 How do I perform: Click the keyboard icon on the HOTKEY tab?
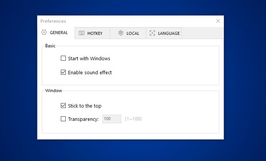tap(82, 33)
